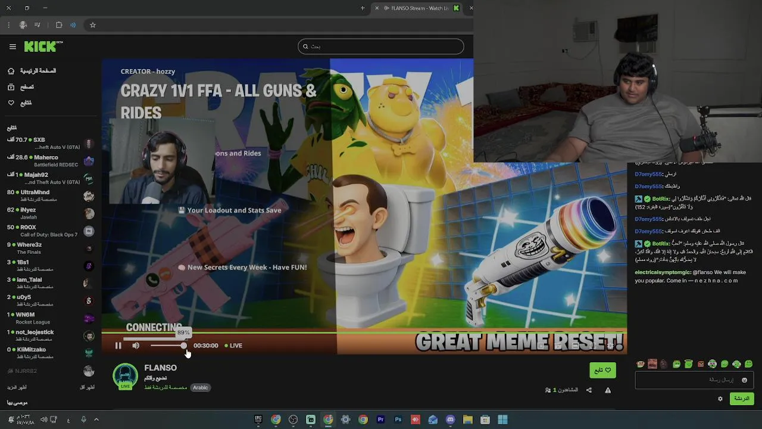Click the SXB channel avatar

(x=89, y=144)
